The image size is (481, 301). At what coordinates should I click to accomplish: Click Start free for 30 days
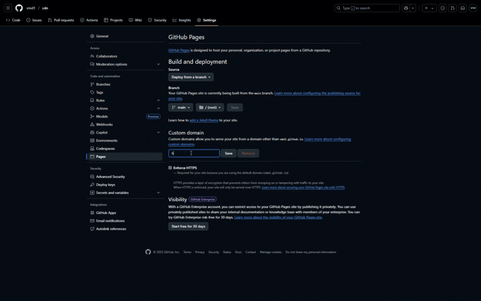click(188, 226)
